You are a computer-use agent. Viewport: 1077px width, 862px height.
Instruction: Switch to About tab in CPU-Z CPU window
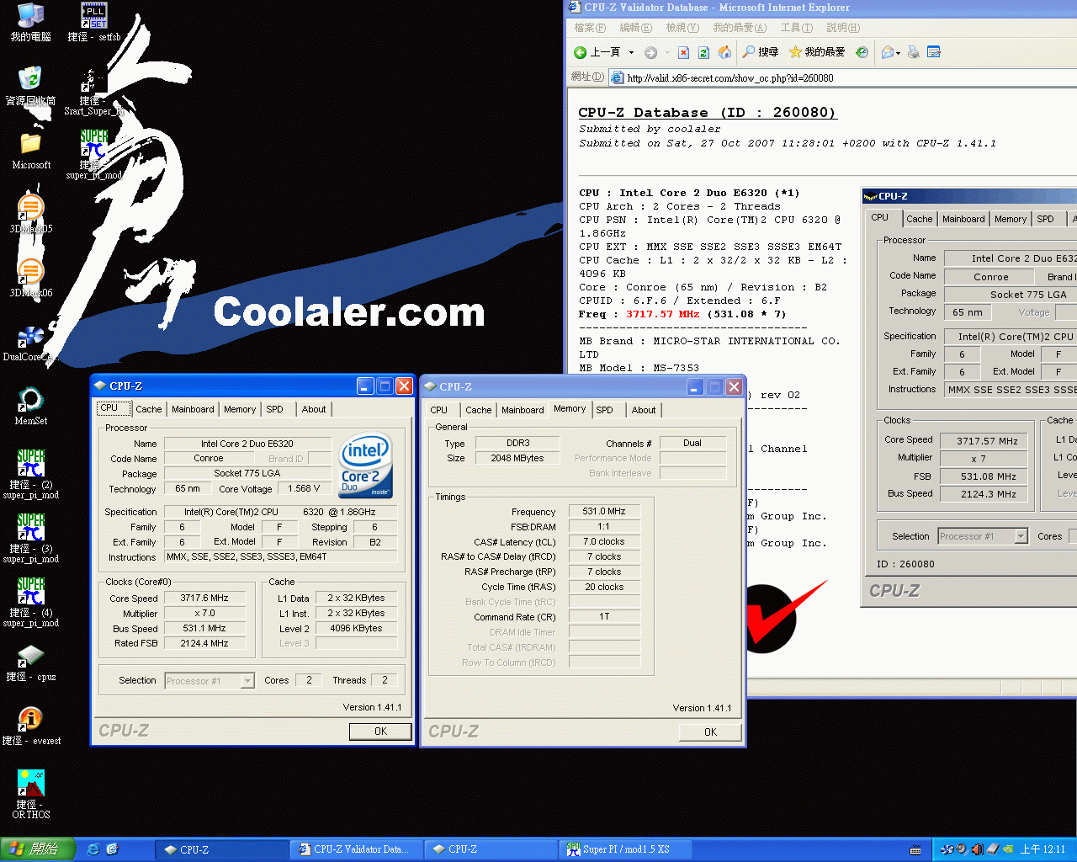[314, 409]
